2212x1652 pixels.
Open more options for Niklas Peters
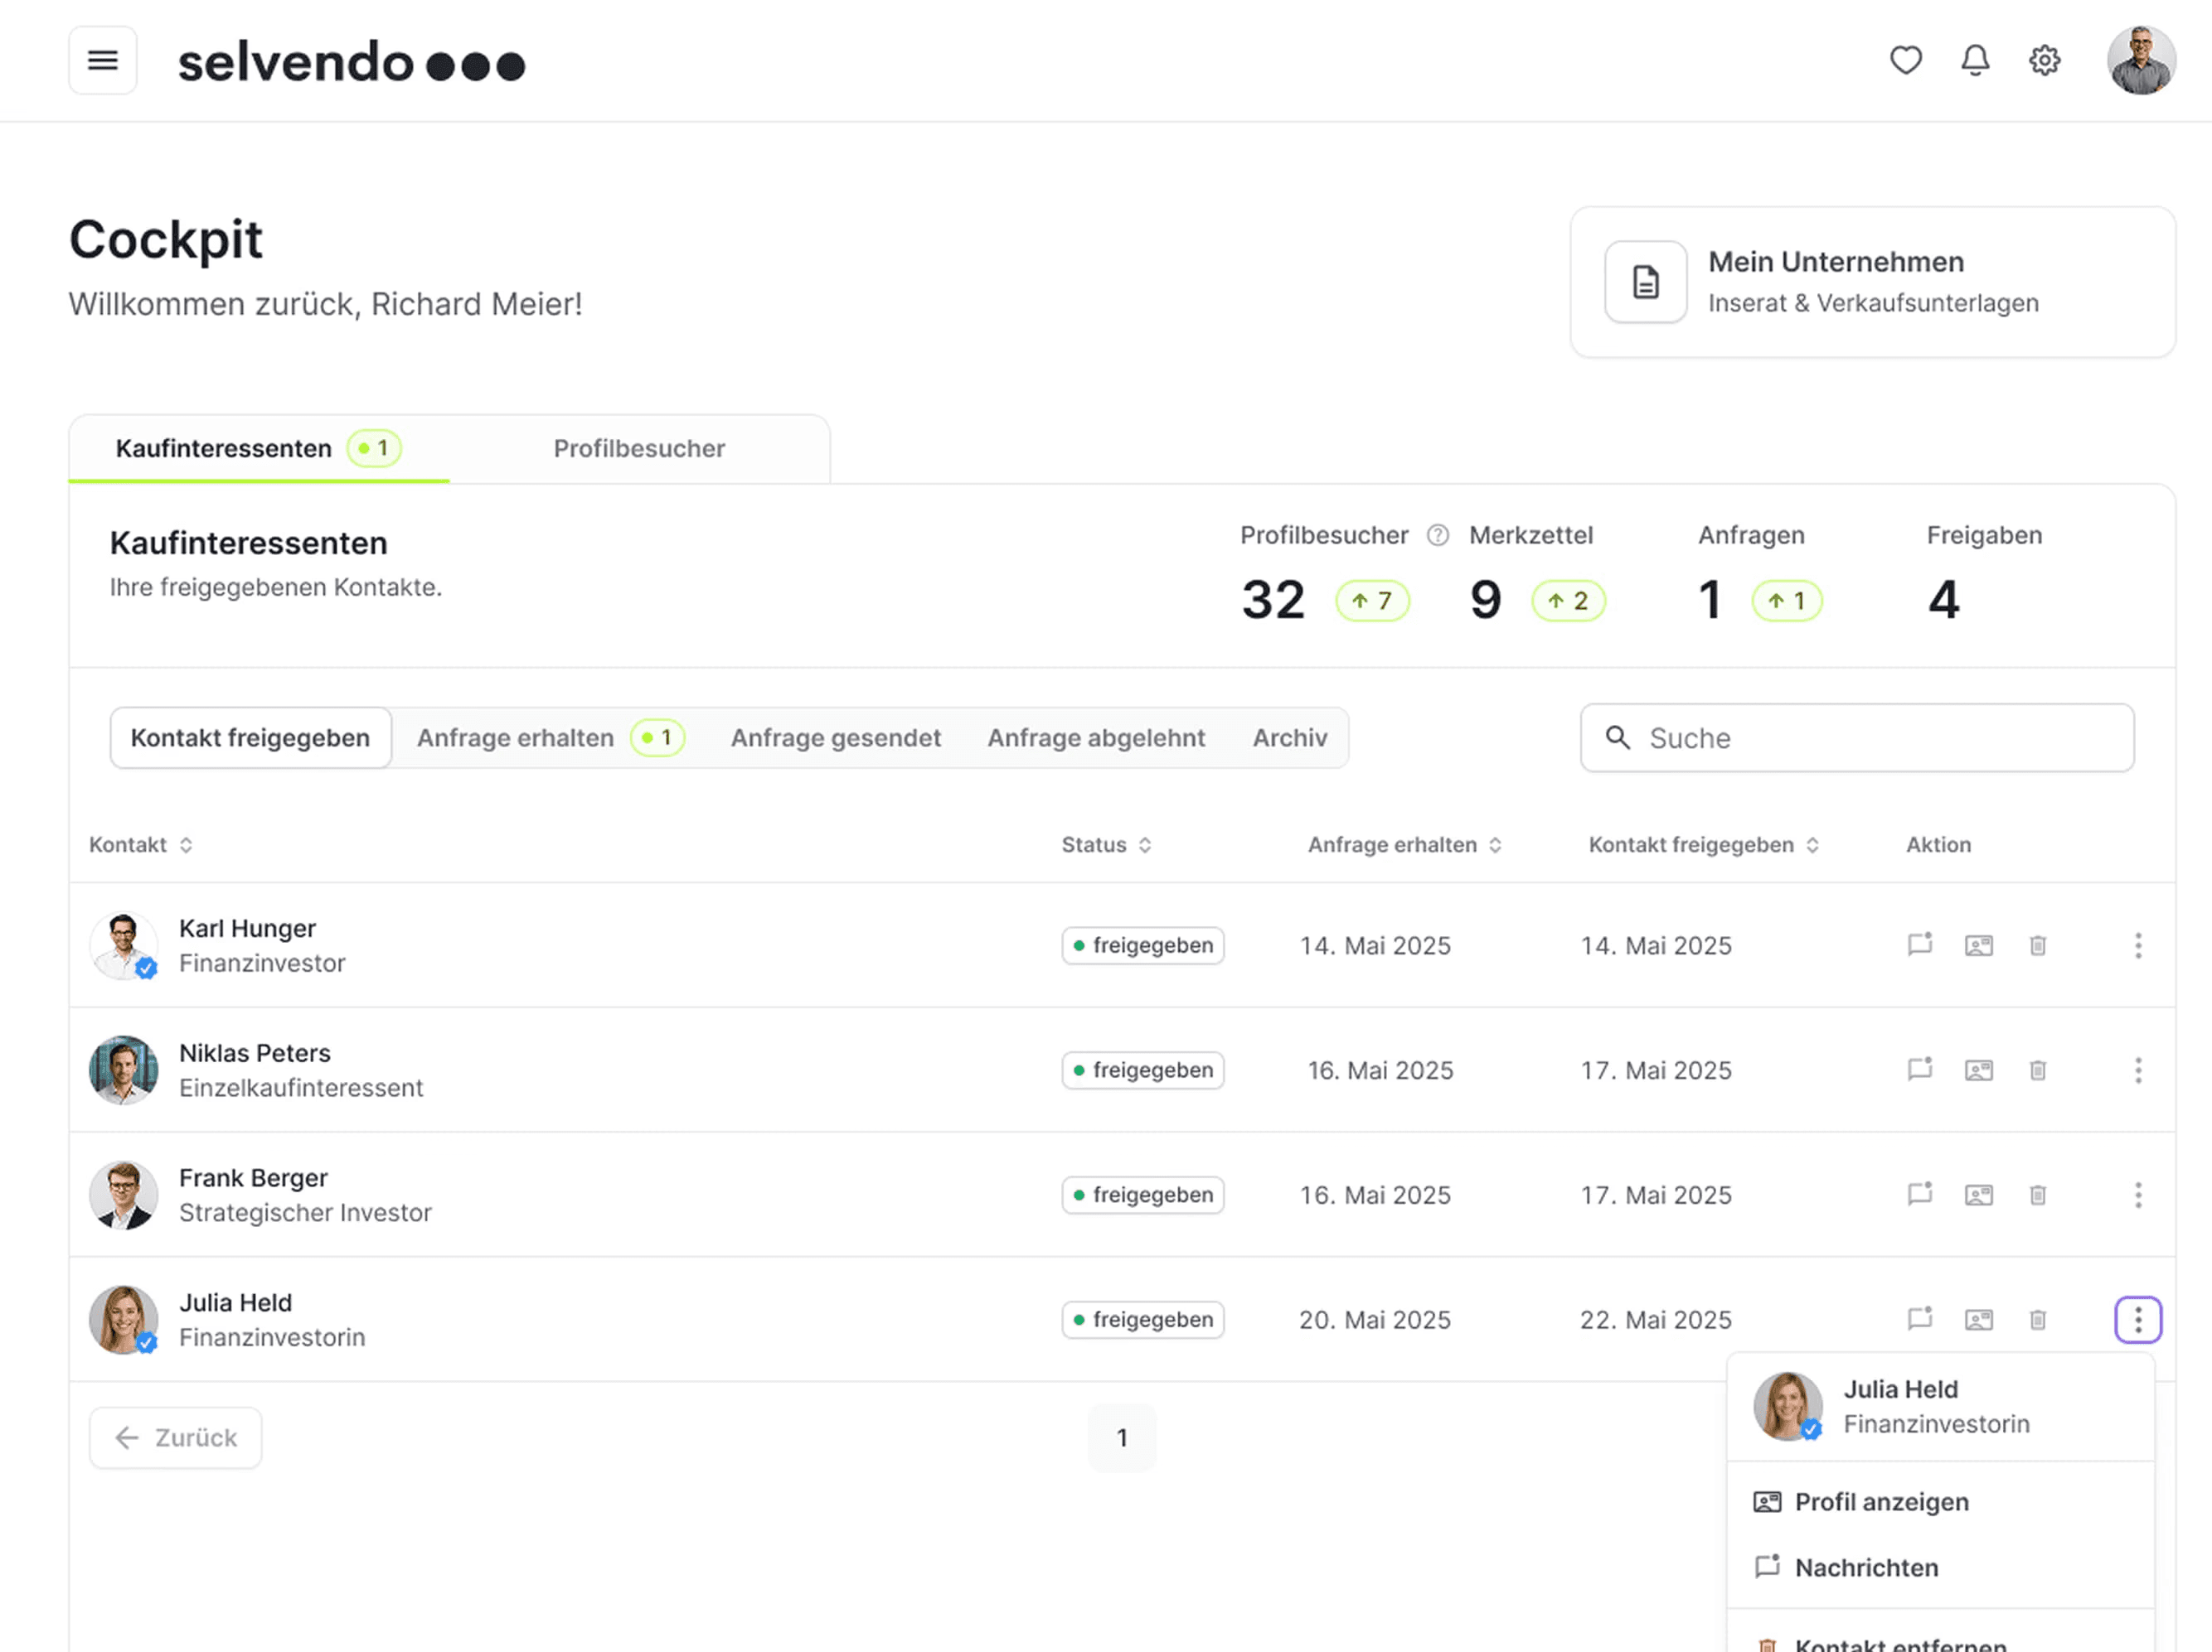(x=2139, y=1071)
